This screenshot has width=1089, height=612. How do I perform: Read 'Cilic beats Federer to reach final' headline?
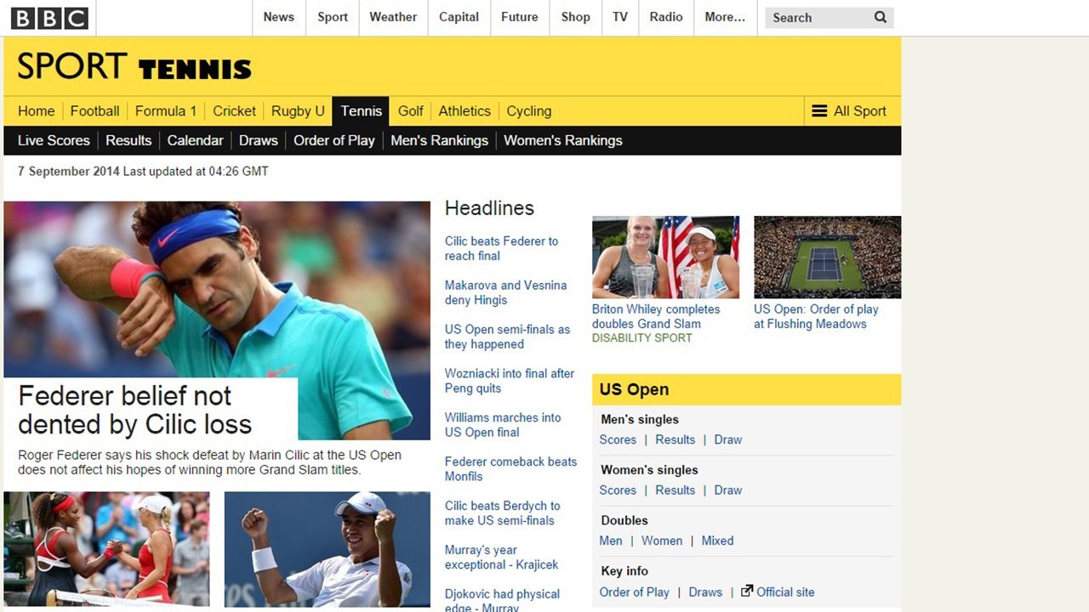(x=501, y=248)
